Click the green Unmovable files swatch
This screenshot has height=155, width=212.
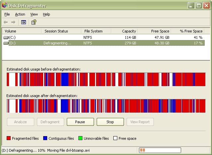pos(80,138)
